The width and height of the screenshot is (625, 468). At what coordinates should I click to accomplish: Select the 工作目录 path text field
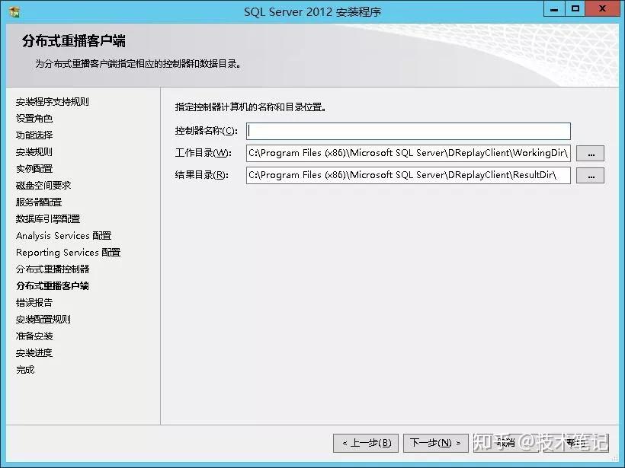(408, 152)
